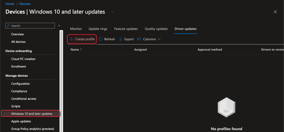Open Overview in the sidebar

[18, 34]
